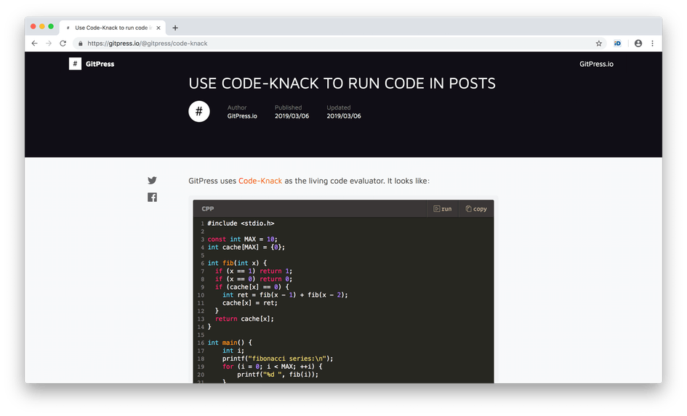Click the intro sentence 'It looks like:'
This screenshot has height=416, width=687.
click(x=408, y=181)
